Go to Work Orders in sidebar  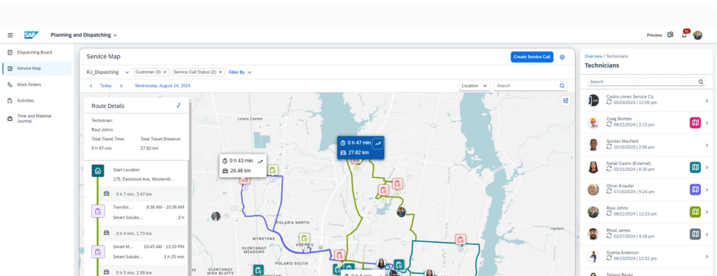[x=29, y=85]
